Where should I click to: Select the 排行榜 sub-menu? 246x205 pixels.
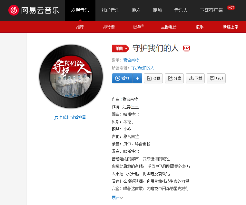click(109, 27)
